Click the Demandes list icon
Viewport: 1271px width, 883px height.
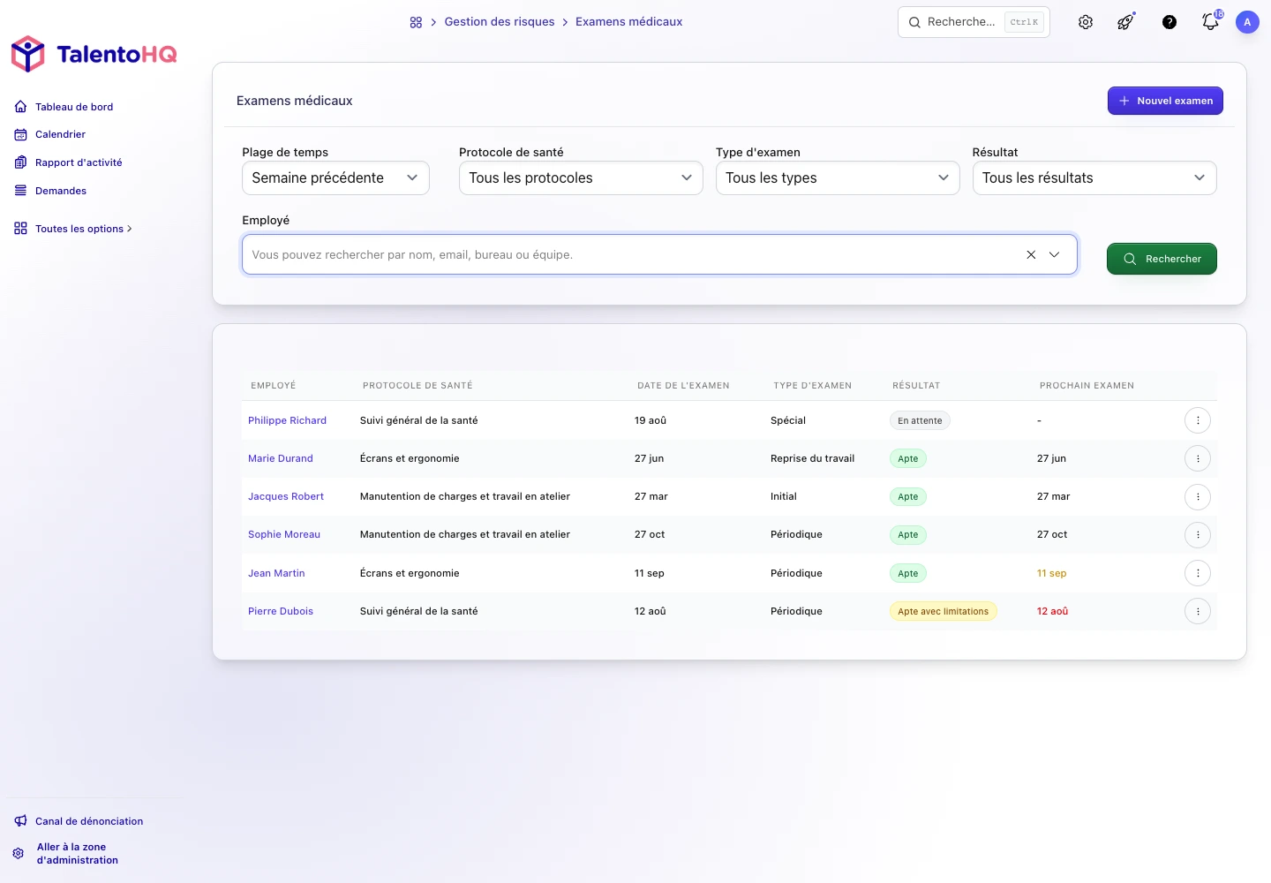click(x=20, y=191)
